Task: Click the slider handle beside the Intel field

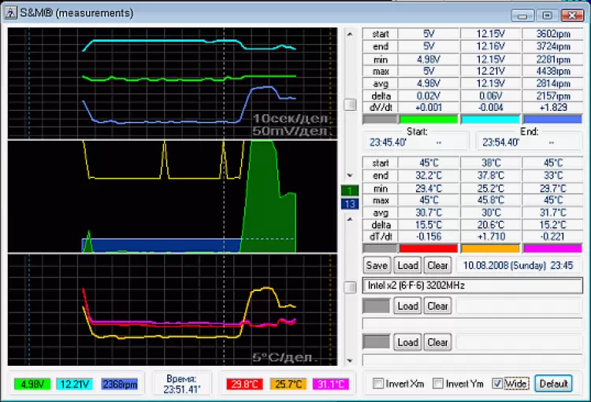Action: pyautogui.click(x=349, y=287)
